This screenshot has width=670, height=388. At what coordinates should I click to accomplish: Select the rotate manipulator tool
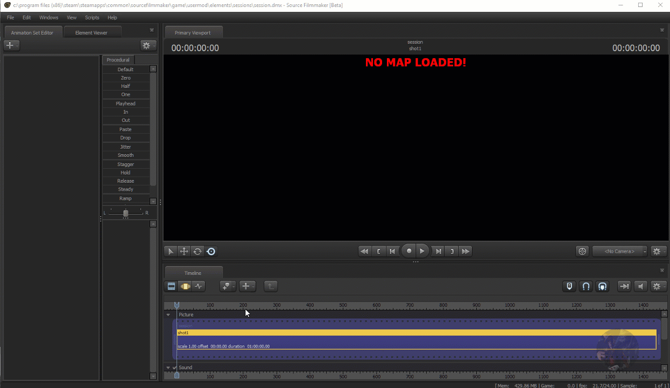198,251
